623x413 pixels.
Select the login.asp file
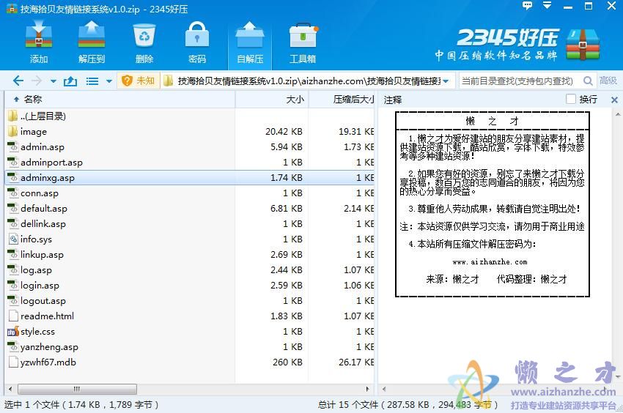(190, 285)
